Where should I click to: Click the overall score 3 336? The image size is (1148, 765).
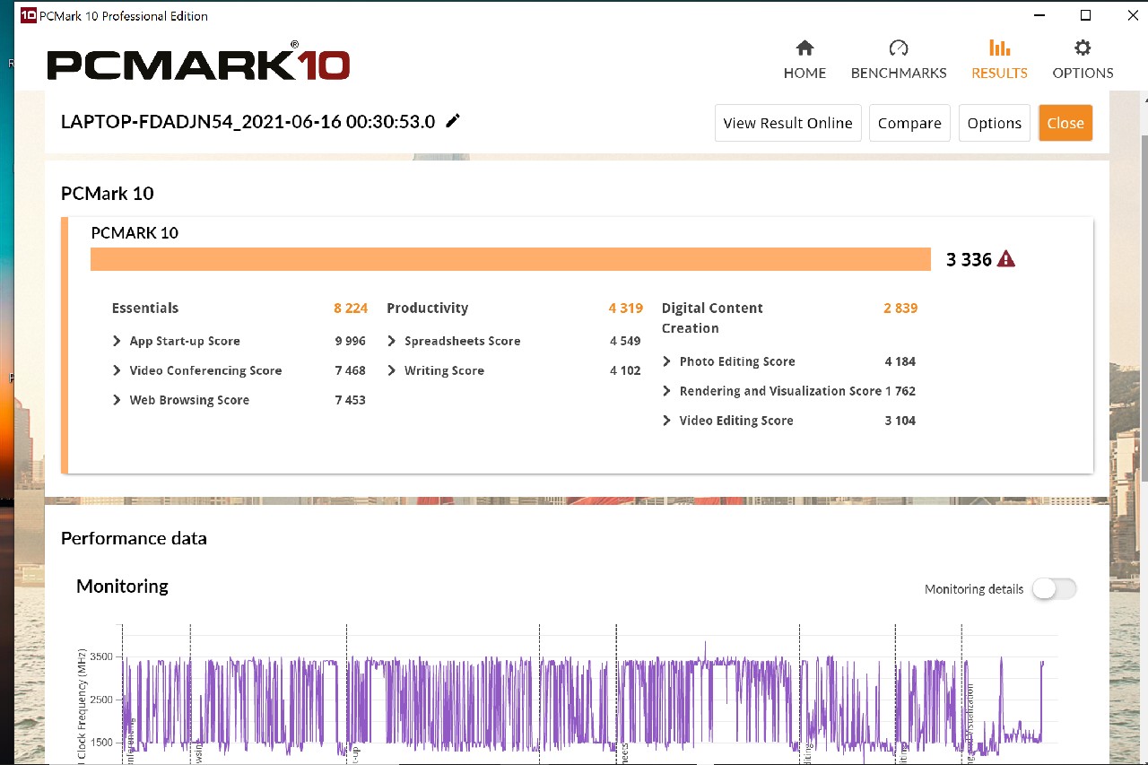point(969,259)
